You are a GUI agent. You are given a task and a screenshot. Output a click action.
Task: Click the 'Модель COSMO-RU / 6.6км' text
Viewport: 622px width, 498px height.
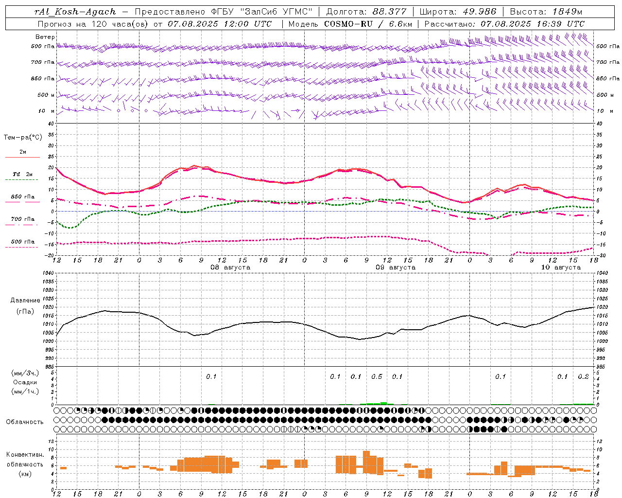350,24
